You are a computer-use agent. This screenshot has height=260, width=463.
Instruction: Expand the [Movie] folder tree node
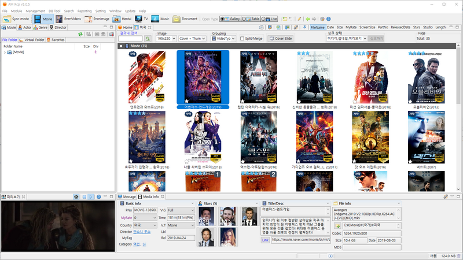coord(5,52)
